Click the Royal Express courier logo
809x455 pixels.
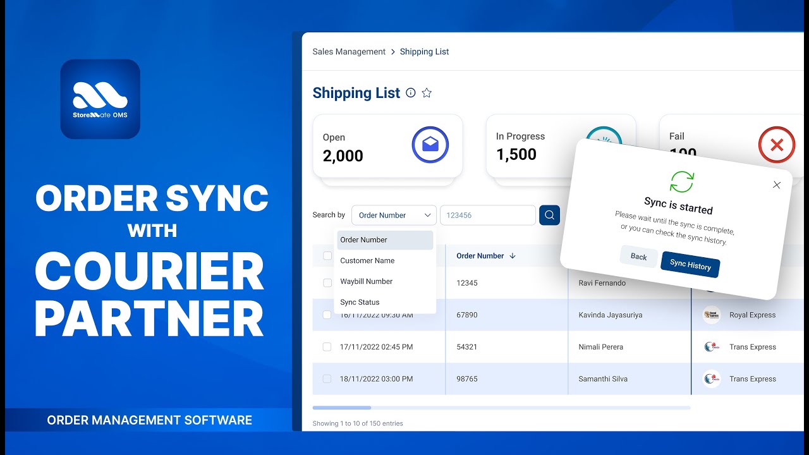[x=712, y=315]
